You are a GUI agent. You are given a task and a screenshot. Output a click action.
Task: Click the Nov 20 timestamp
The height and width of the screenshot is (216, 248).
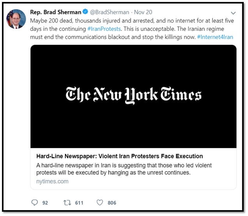143,12
